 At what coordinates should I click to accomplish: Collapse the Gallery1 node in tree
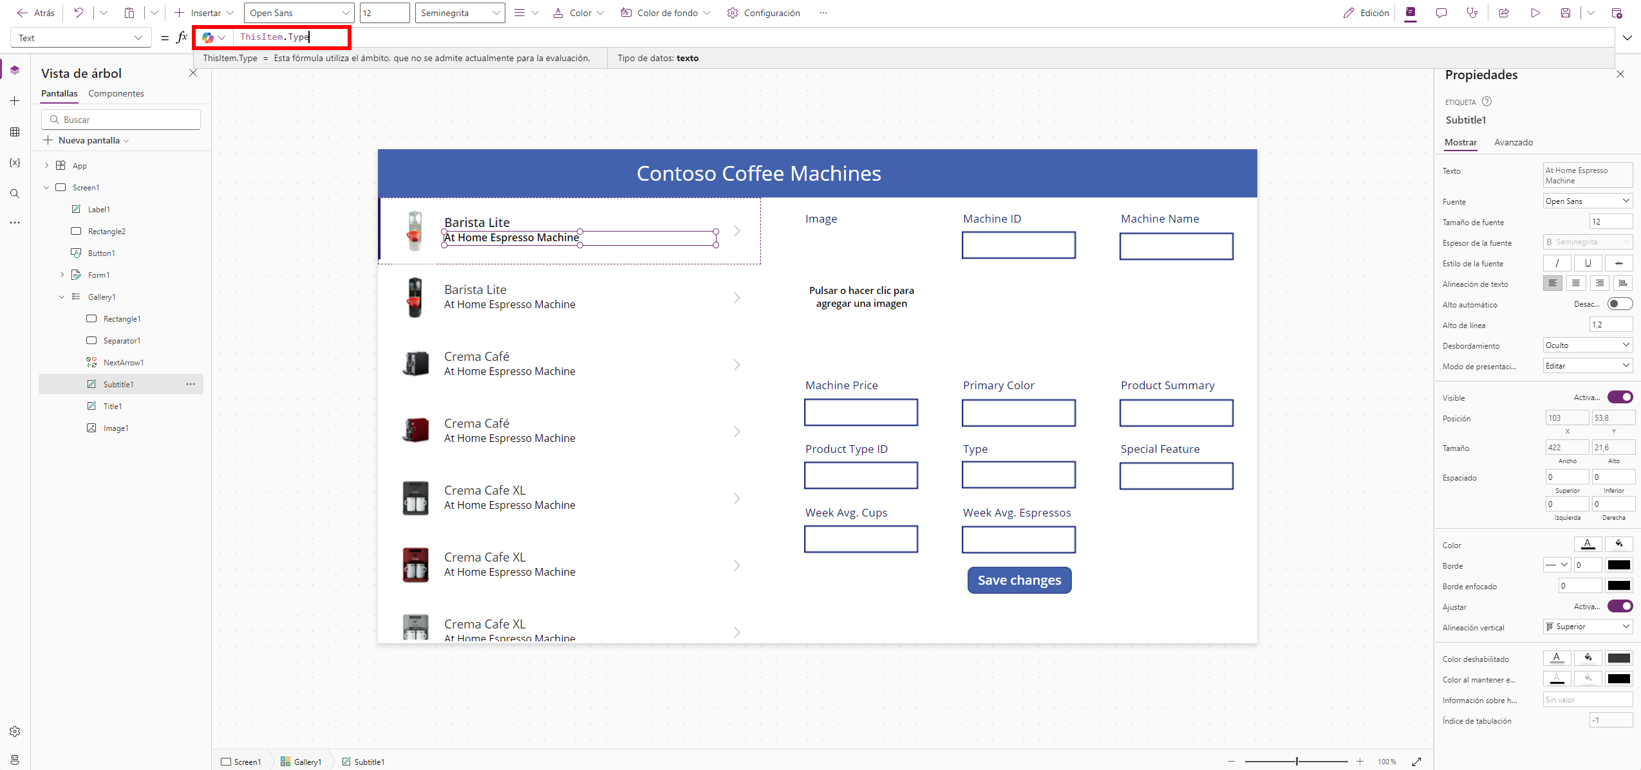[62, 297]
